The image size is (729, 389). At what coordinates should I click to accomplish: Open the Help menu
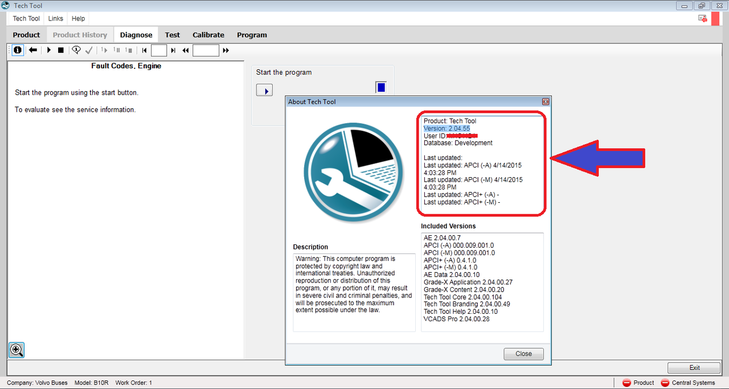point(79,19)
